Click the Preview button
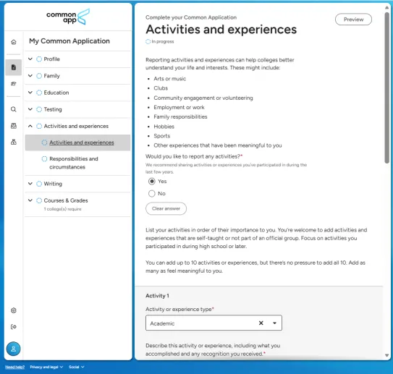Viewport: 393px width, 374px height. click(x=353, y=20)
